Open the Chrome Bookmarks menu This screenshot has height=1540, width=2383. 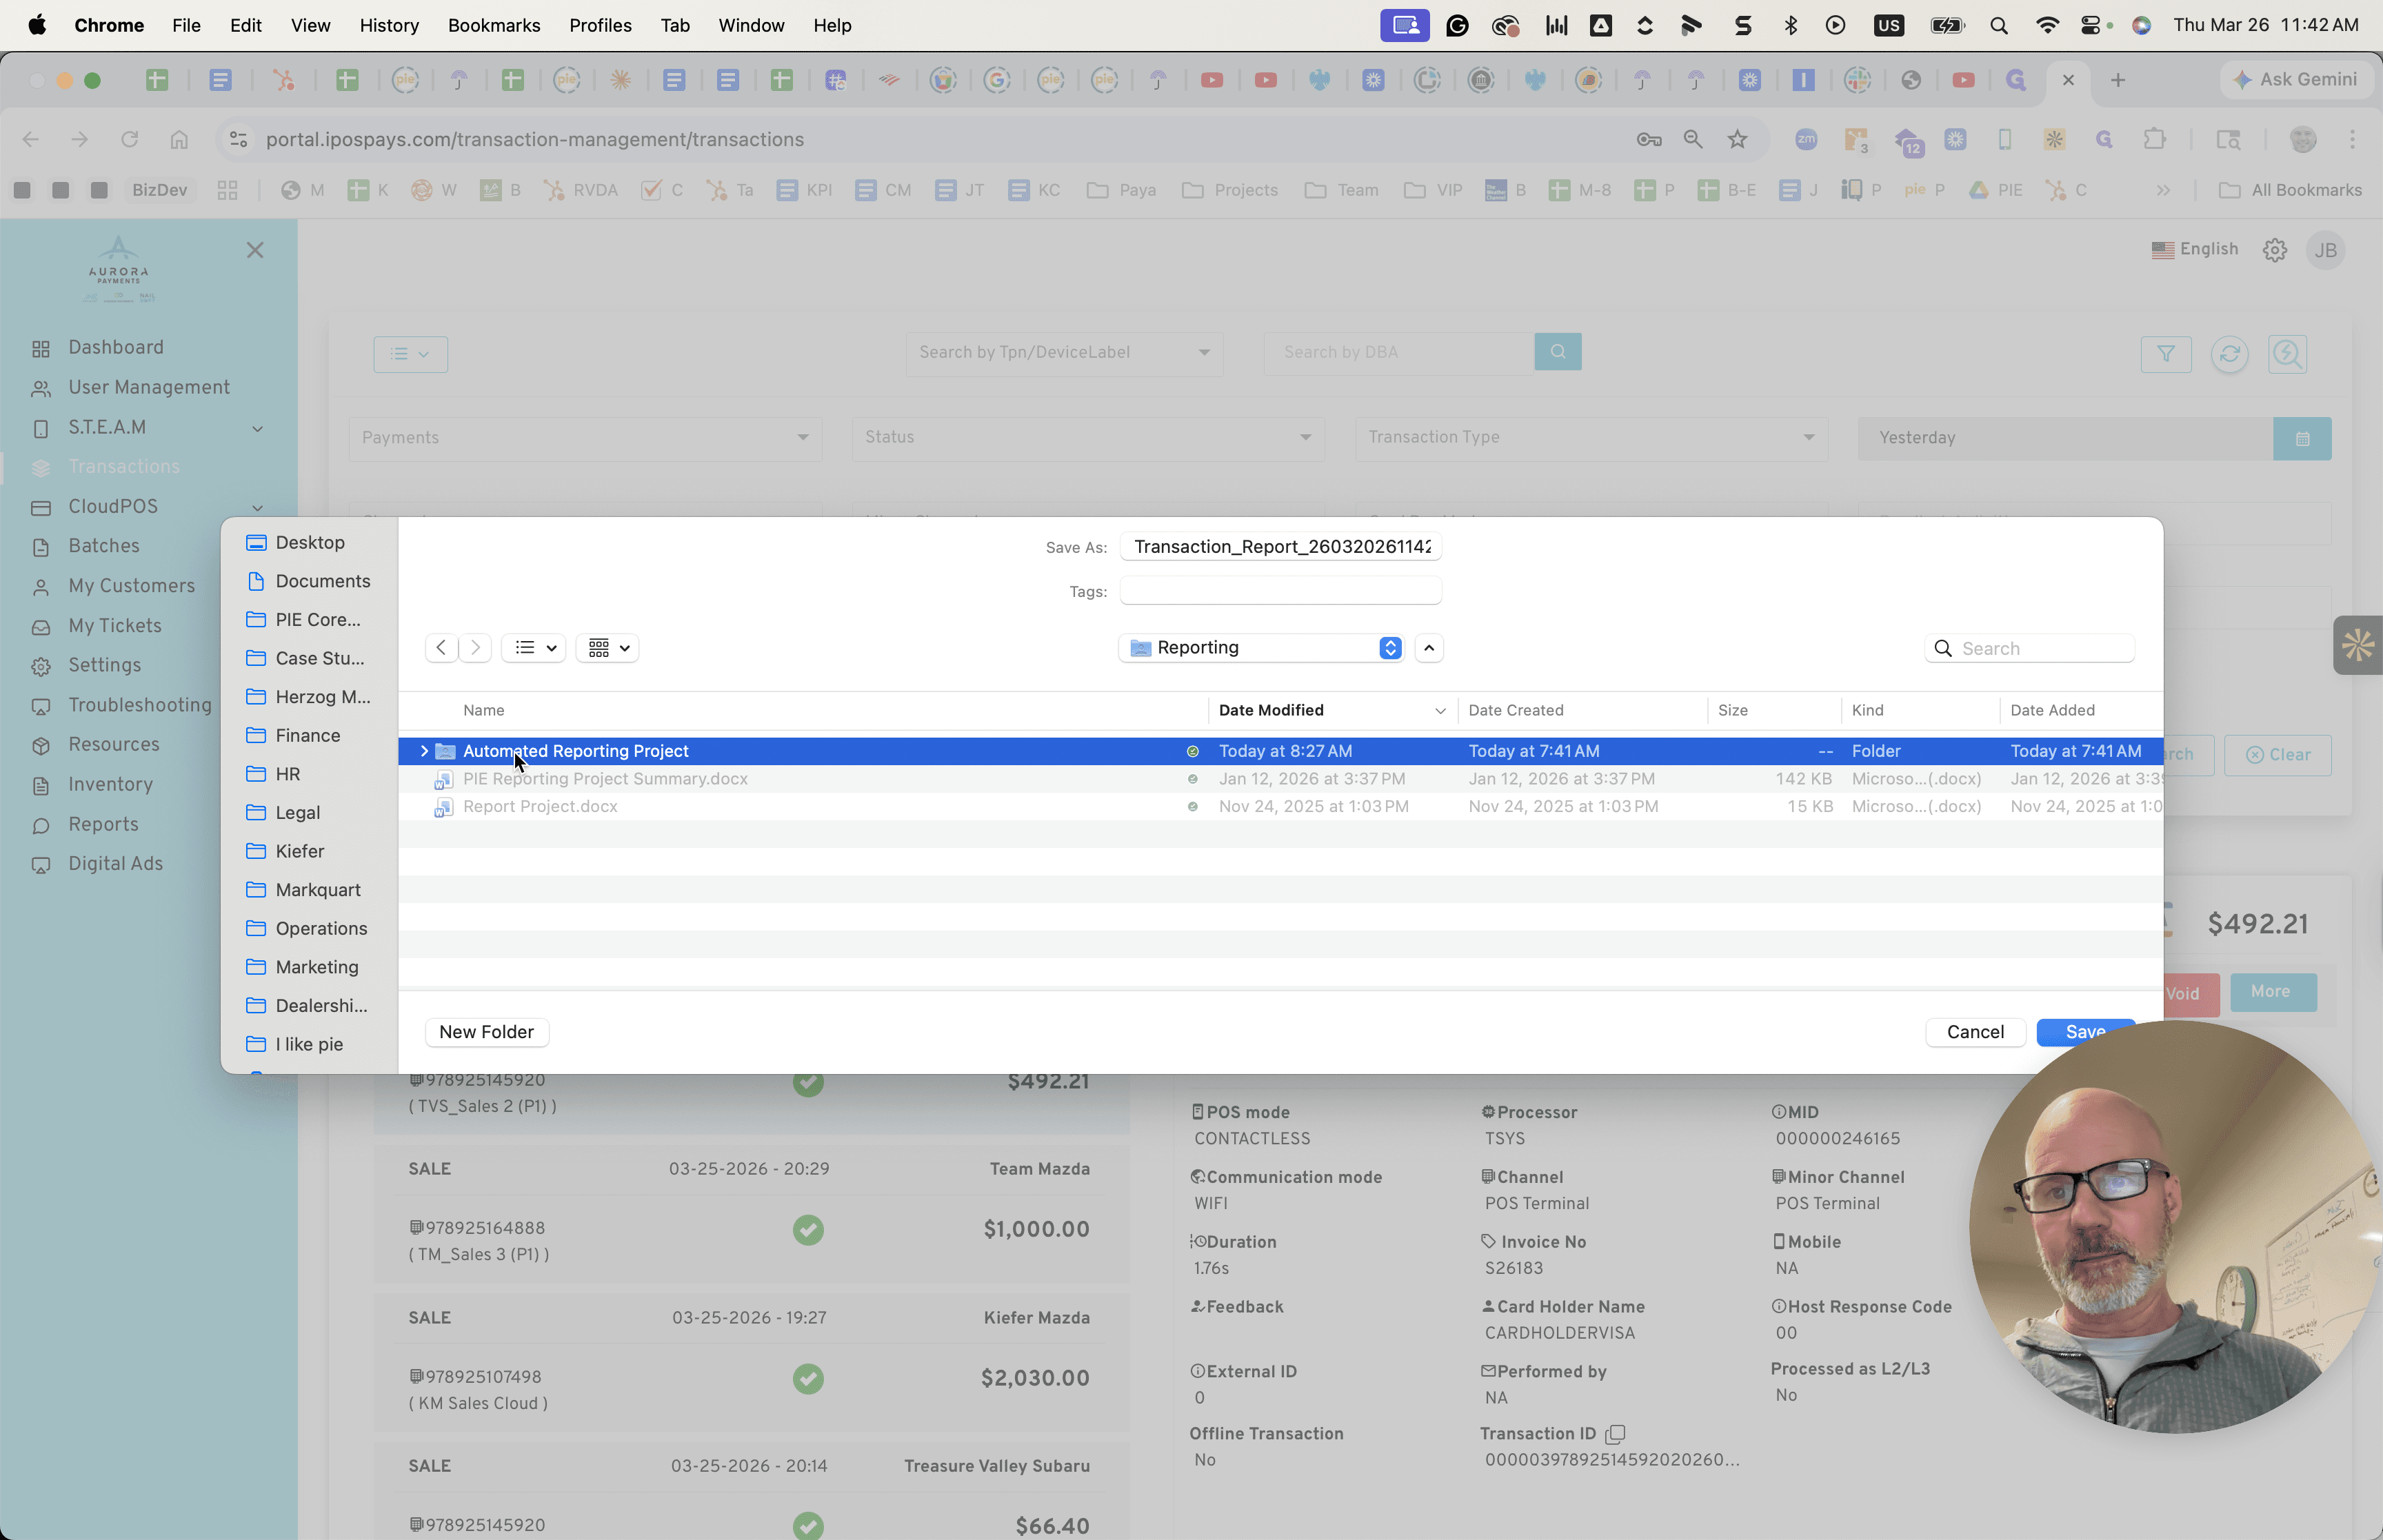[494, 25]
